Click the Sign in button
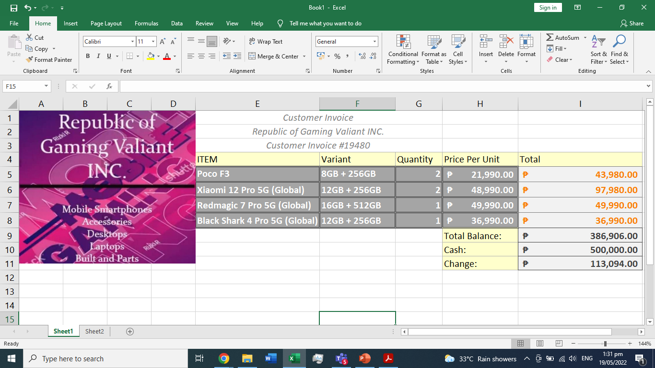 (548, 8)
